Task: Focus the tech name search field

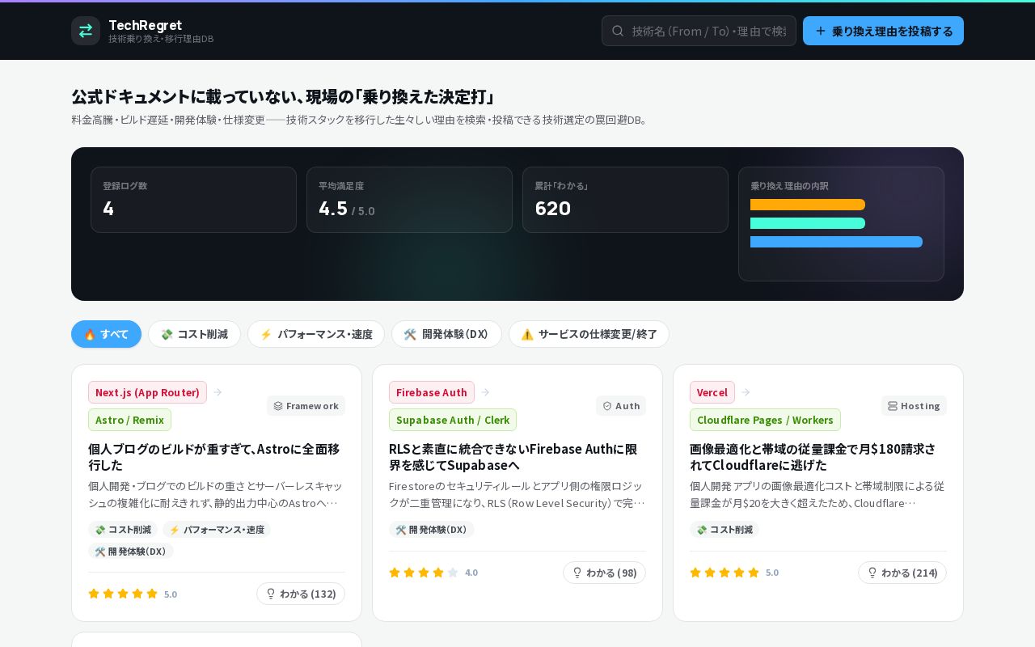Action: click(699, 31)
